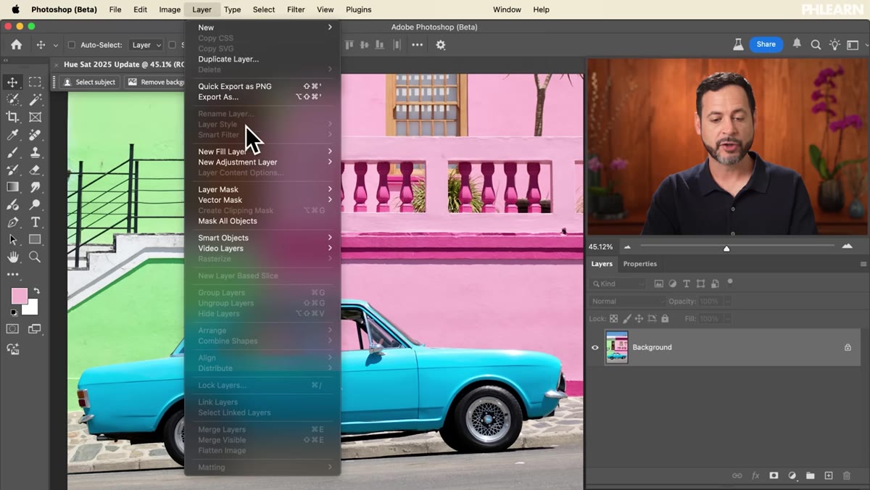
Task: Select the Eyedropper tool
Action: (12, 135)
